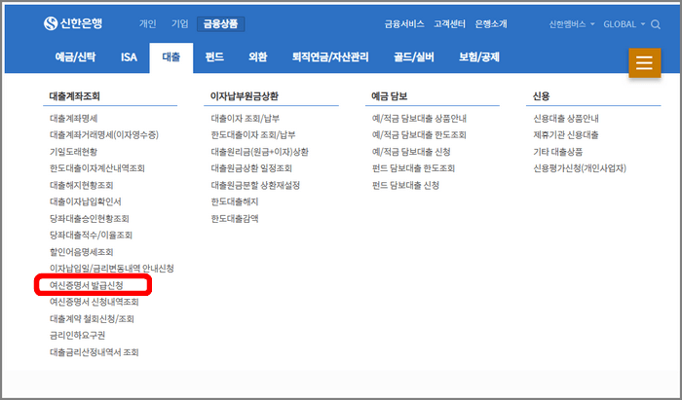682x400 pixels.
Task: Open the 대출이자납입확인서 link
Action: [86, 202]
